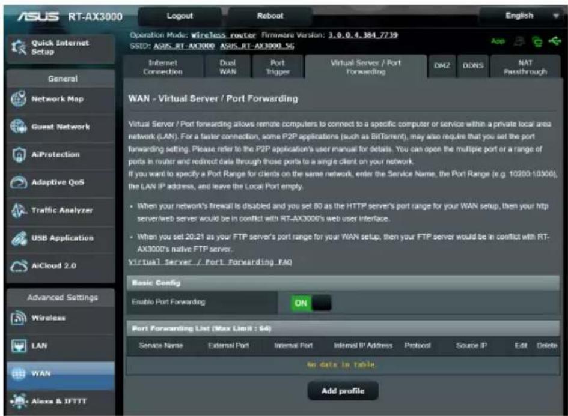This screenshot has width=568, height=416.
Task: Turn off the Enable Port Forwarding switch
Action: point(311,303)
